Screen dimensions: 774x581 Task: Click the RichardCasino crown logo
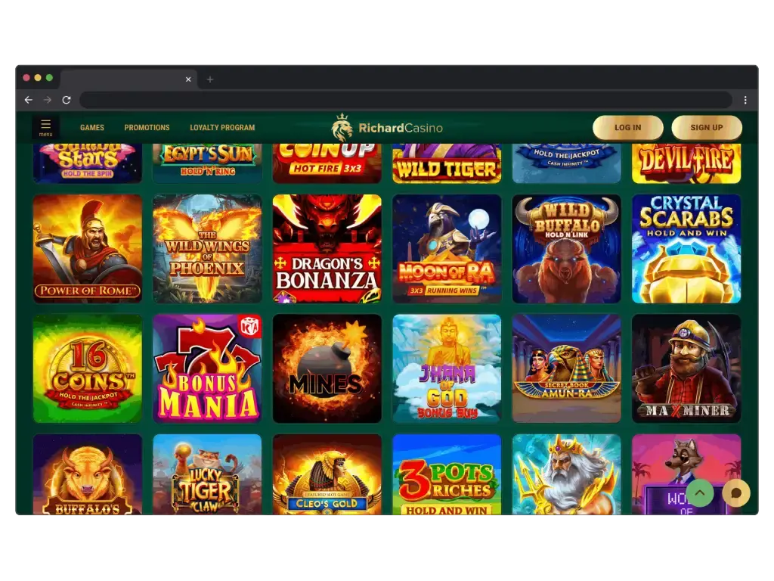[x=344, y=127]
